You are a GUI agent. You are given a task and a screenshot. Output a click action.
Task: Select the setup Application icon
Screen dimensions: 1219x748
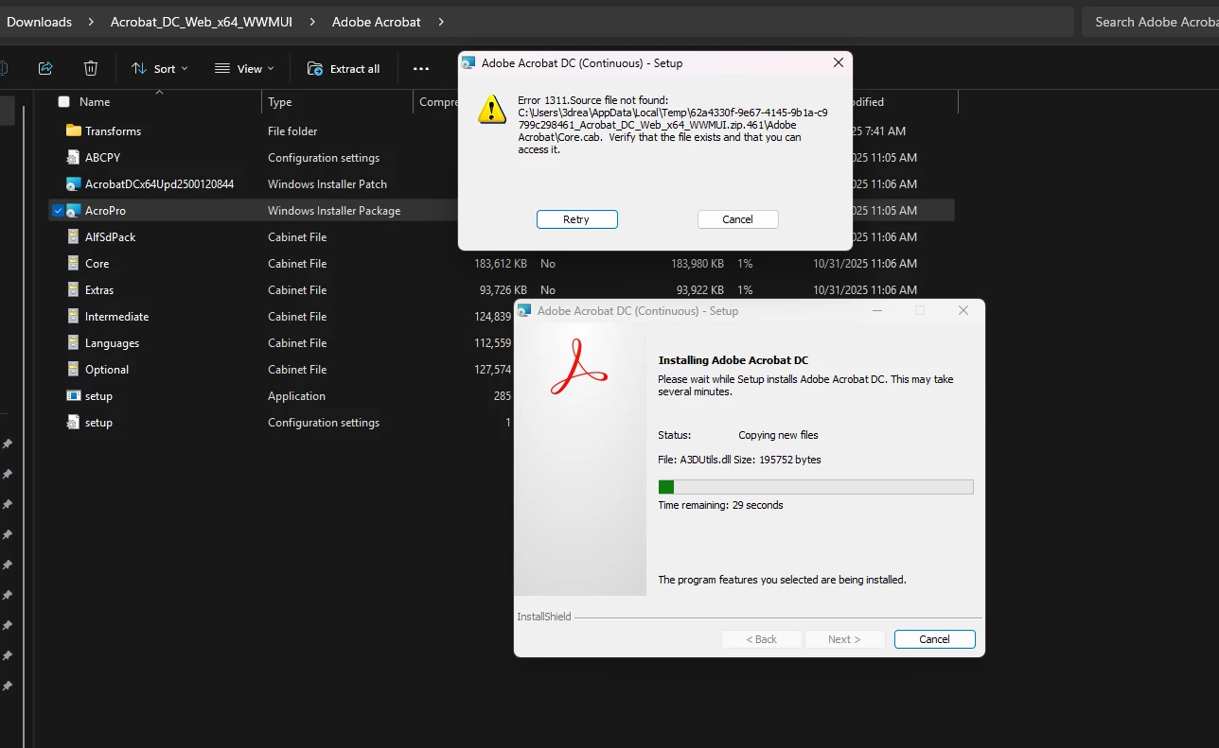pos(74,396)
